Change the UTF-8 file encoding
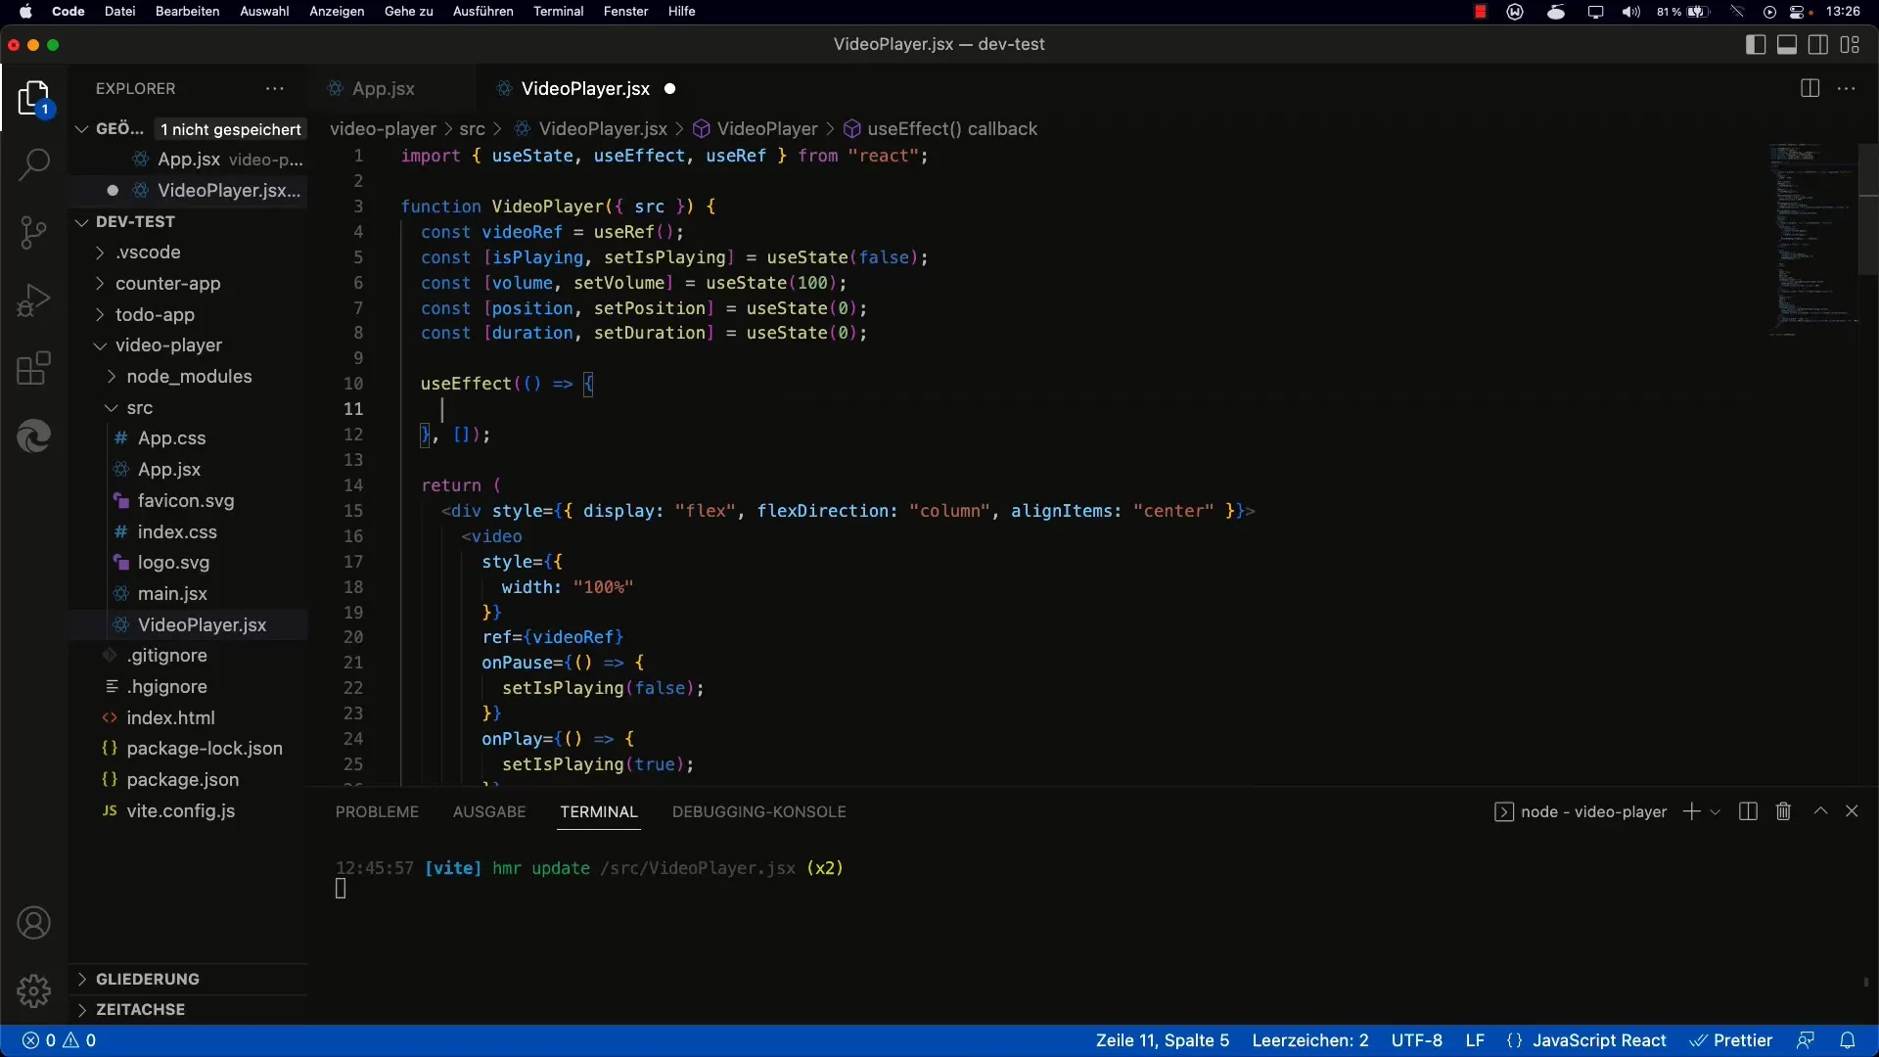The width and height of the screenshot is (1879, 1057). coord(1416,1040)
